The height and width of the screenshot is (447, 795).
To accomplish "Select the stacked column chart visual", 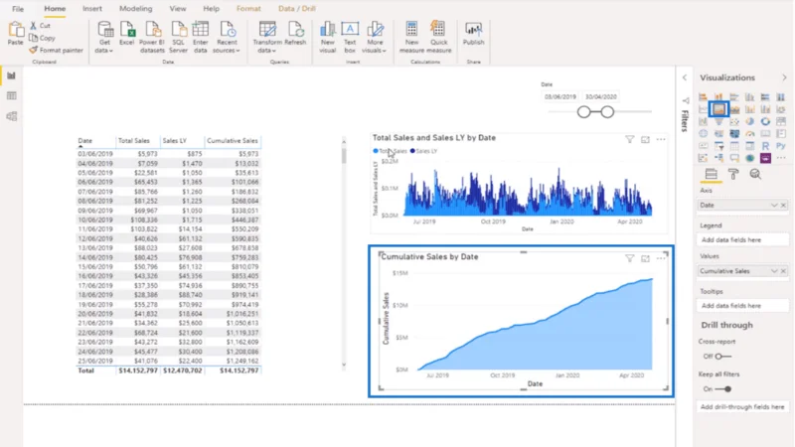I will (x=718, y=96).
